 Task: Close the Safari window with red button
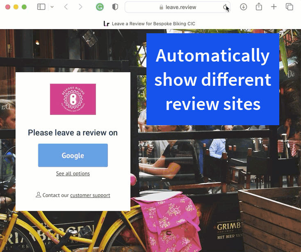pos(8,7)
